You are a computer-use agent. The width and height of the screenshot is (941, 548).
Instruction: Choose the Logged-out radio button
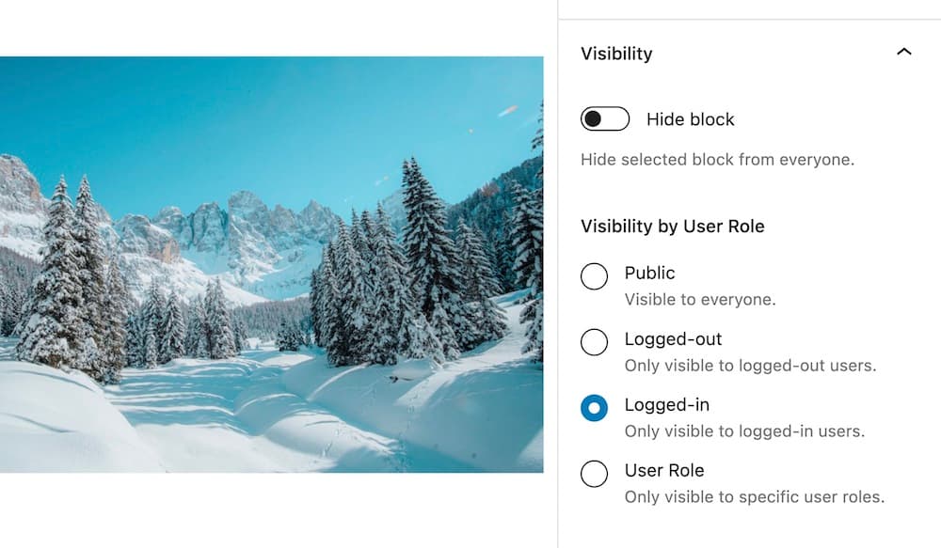click(595, 342)
